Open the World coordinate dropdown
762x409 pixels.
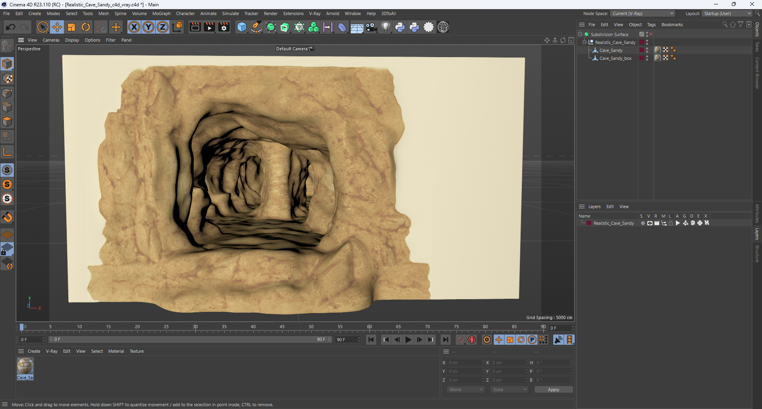(465, 390)
